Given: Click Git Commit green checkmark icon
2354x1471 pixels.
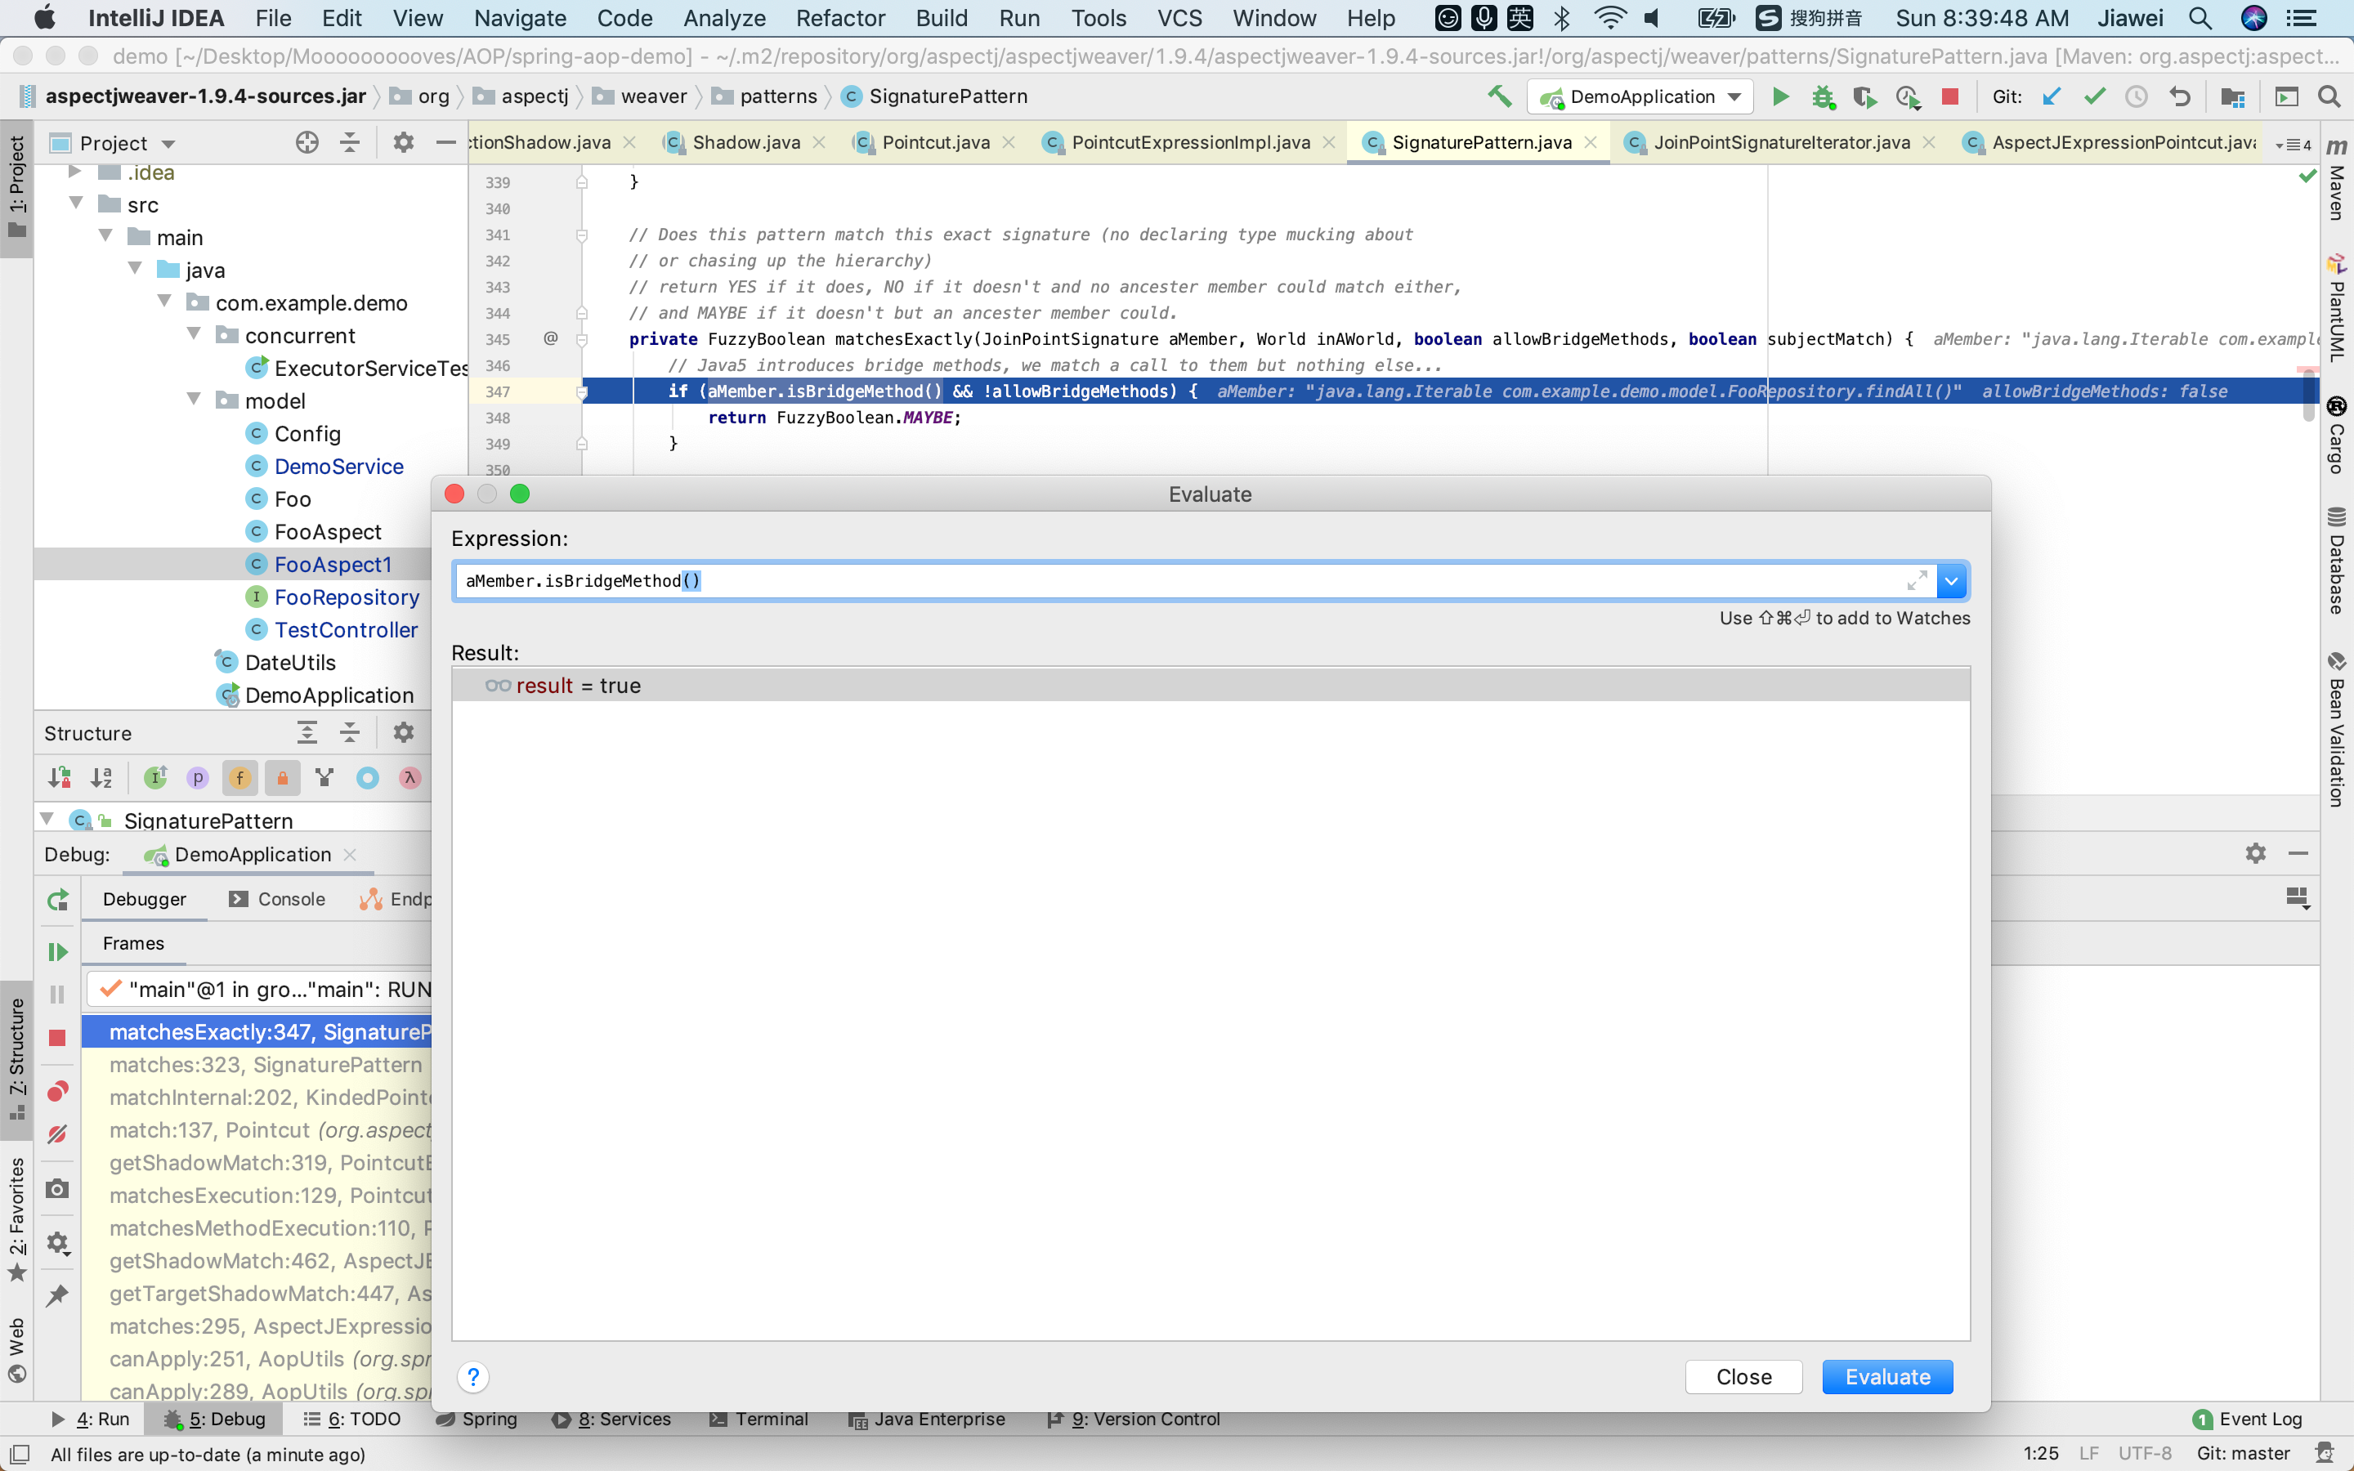Looking at the screenshot, I should point(2094,96).
